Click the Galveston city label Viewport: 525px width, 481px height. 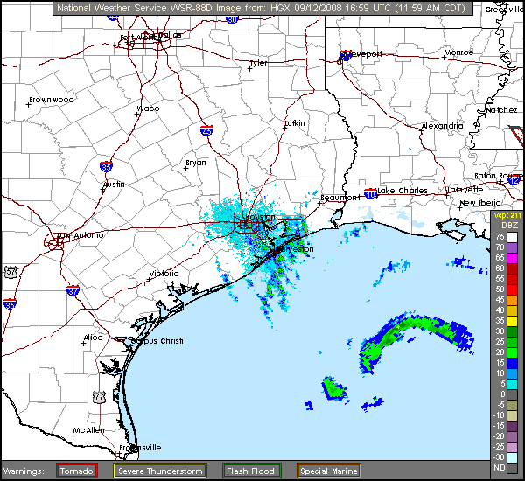coord(295,249)
